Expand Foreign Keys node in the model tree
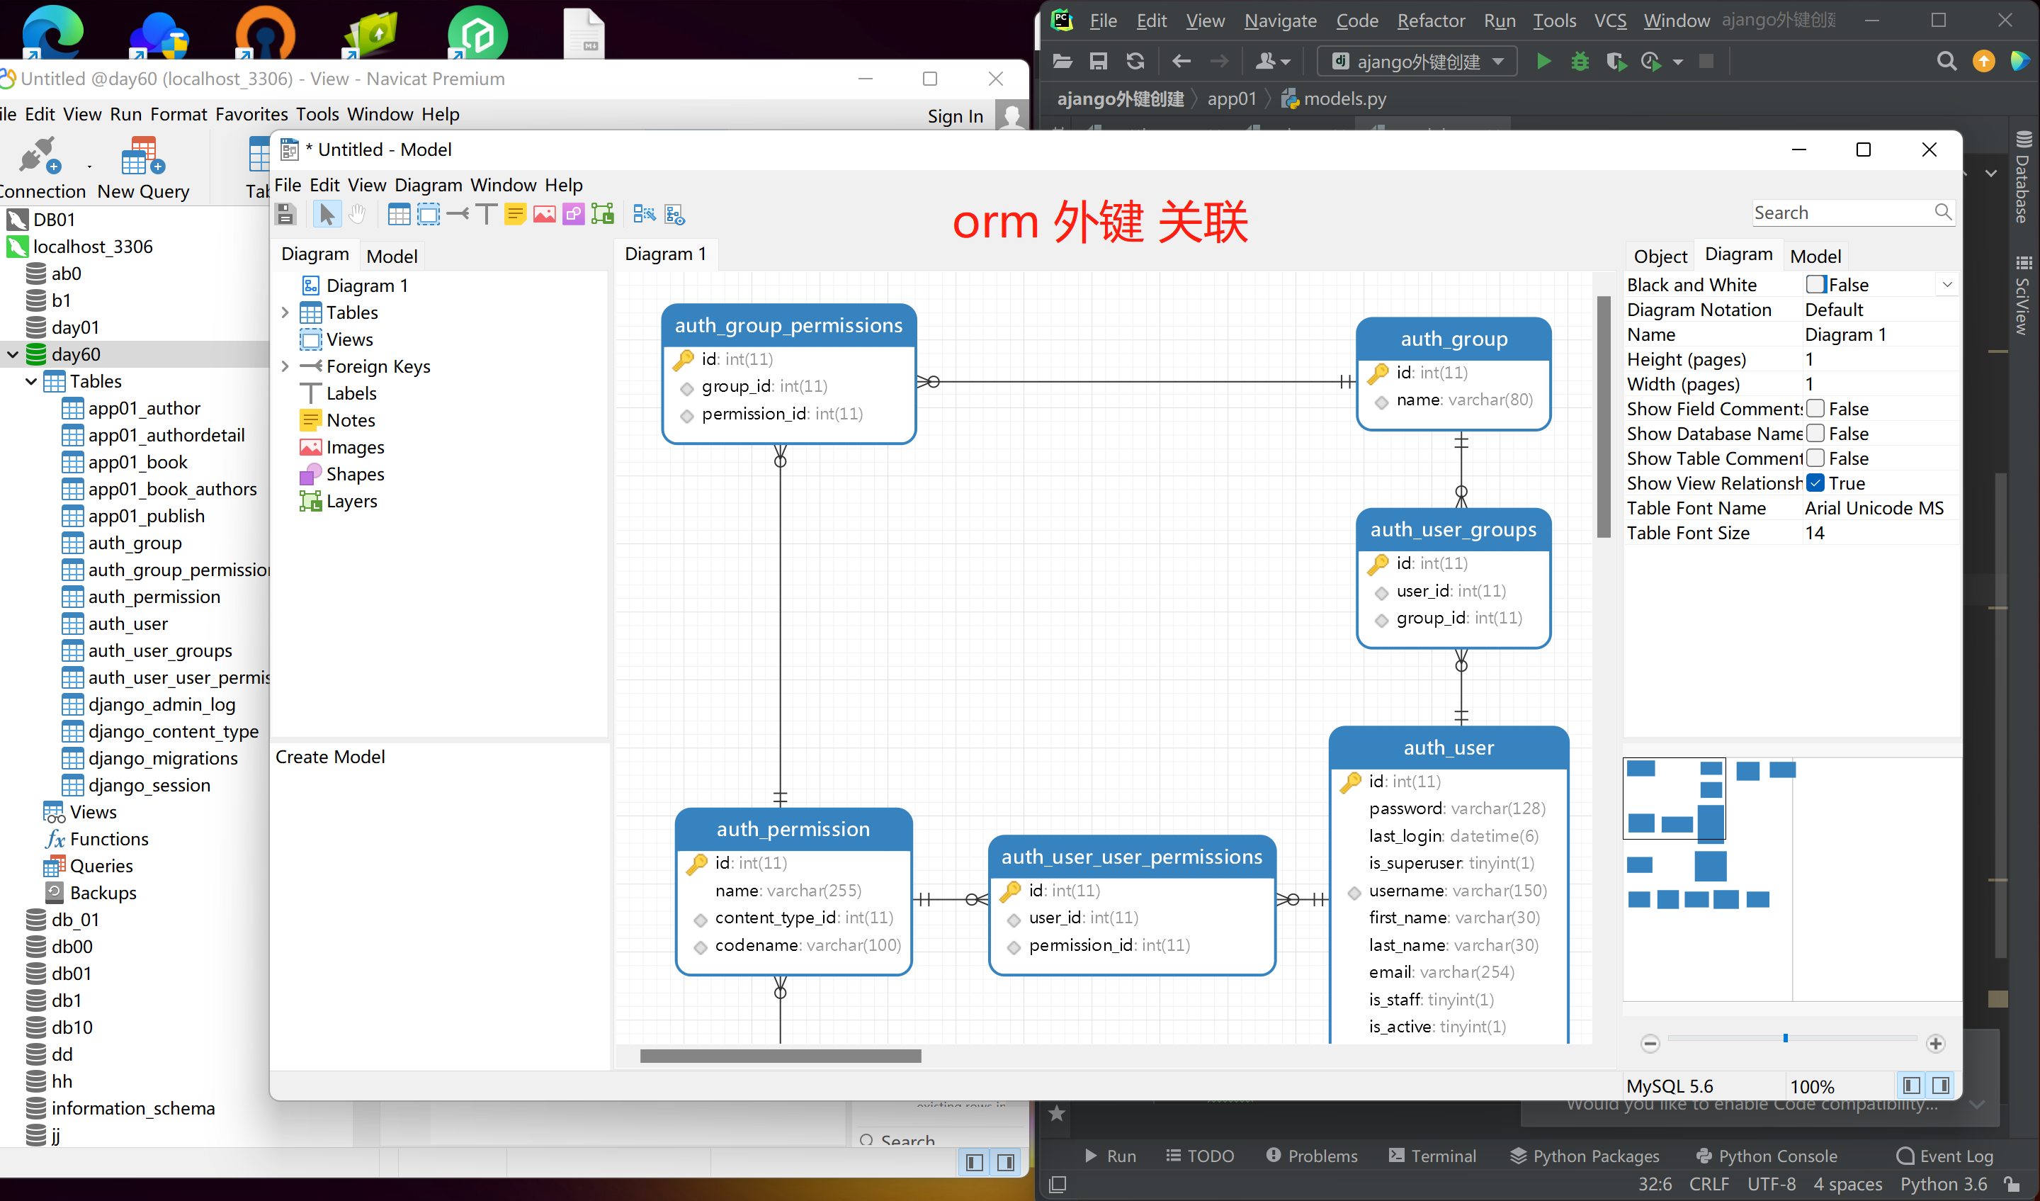This screenshot has width=2040, height=1201. 285,366
